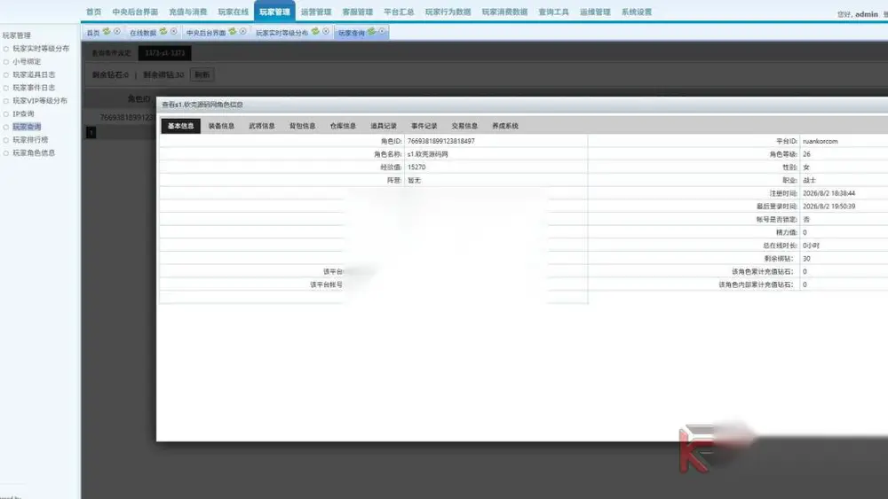888x499 pixels.
Task: Switch to the 背包信息 tab
Action: pos(303,126)
